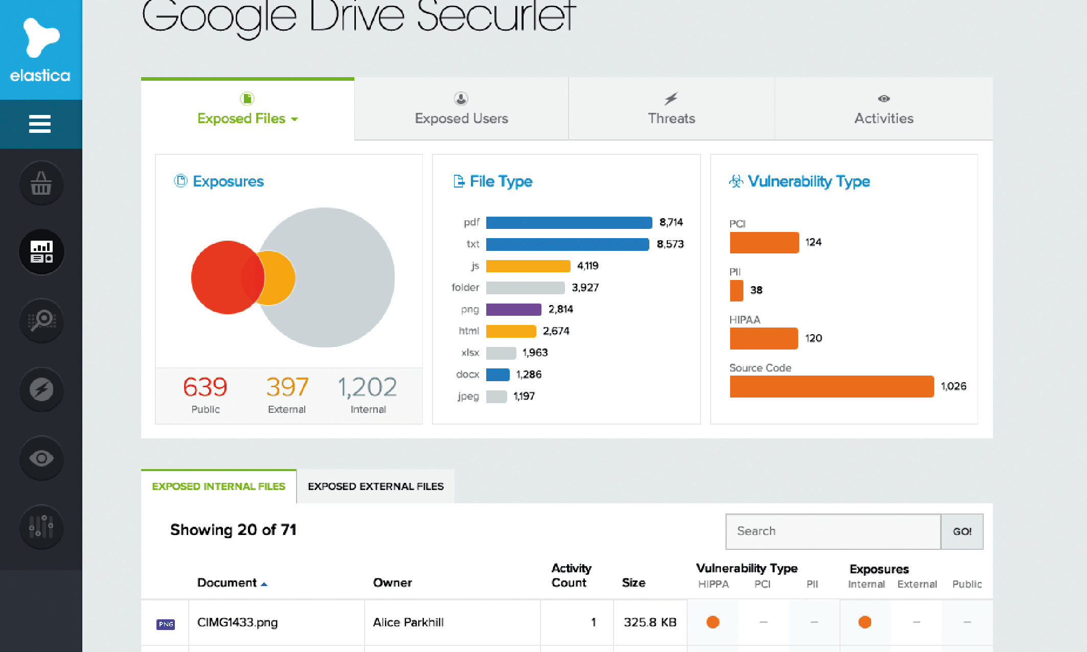Click the green file icon above Exposed Files
1087x652 pixels.
(247, 98)
